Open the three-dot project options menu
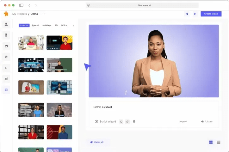This screenshot has height=152, width=229. click(44, 14)
